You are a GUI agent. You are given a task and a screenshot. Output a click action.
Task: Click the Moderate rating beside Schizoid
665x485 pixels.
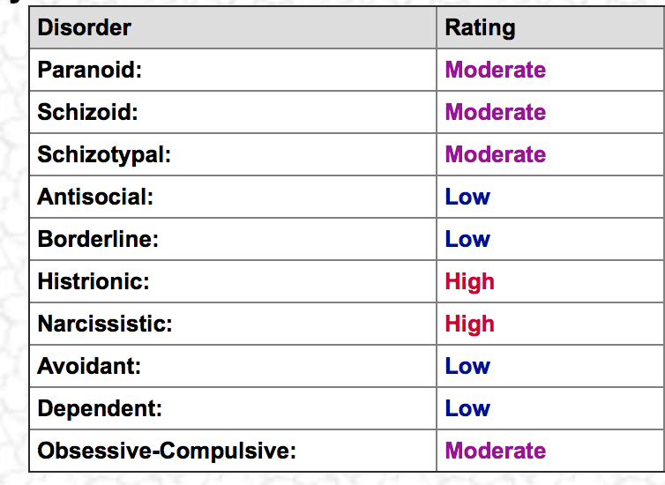click(x=496, y=112)
